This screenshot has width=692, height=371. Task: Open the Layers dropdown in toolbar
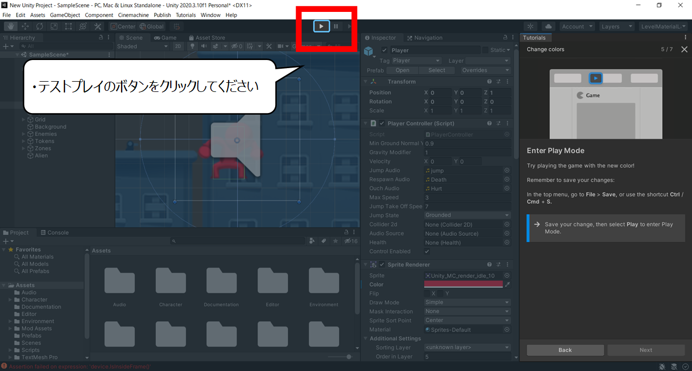coord(616,26)
